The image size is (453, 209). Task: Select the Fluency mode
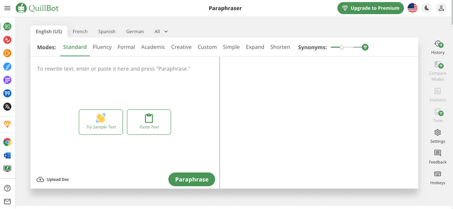(x=102, y=47)
